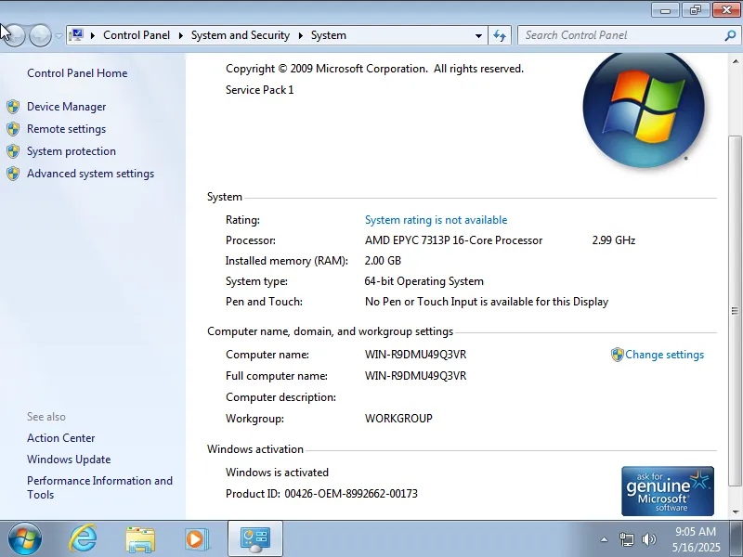Open Performance Information and Tools
Image resolution: width=743 pixels, height=557 pixels.
click(99, 487)
